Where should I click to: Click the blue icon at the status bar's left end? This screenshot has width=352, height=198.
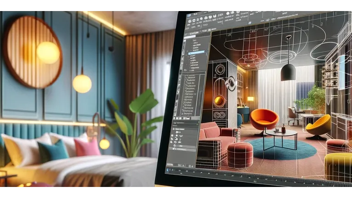click(167, 170)
